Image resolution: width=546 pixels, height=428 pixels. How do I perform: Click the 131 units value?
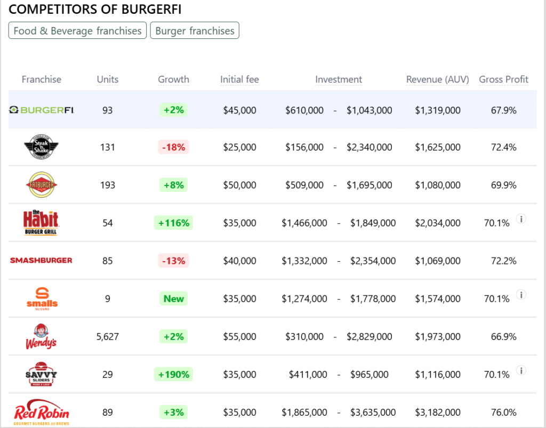[108, 147]
